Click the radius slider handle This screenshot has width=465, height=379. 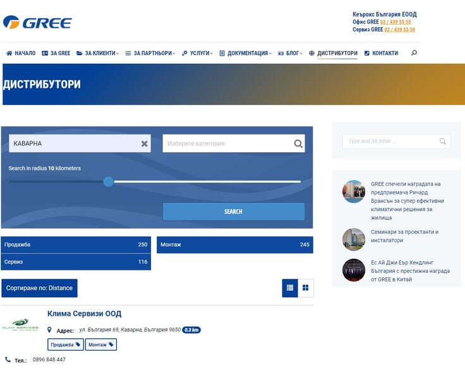point(108,182)
